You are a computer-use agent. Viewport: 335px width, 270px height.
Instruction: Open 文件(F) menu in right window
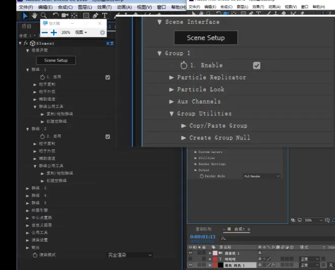(x=194, y=7)
